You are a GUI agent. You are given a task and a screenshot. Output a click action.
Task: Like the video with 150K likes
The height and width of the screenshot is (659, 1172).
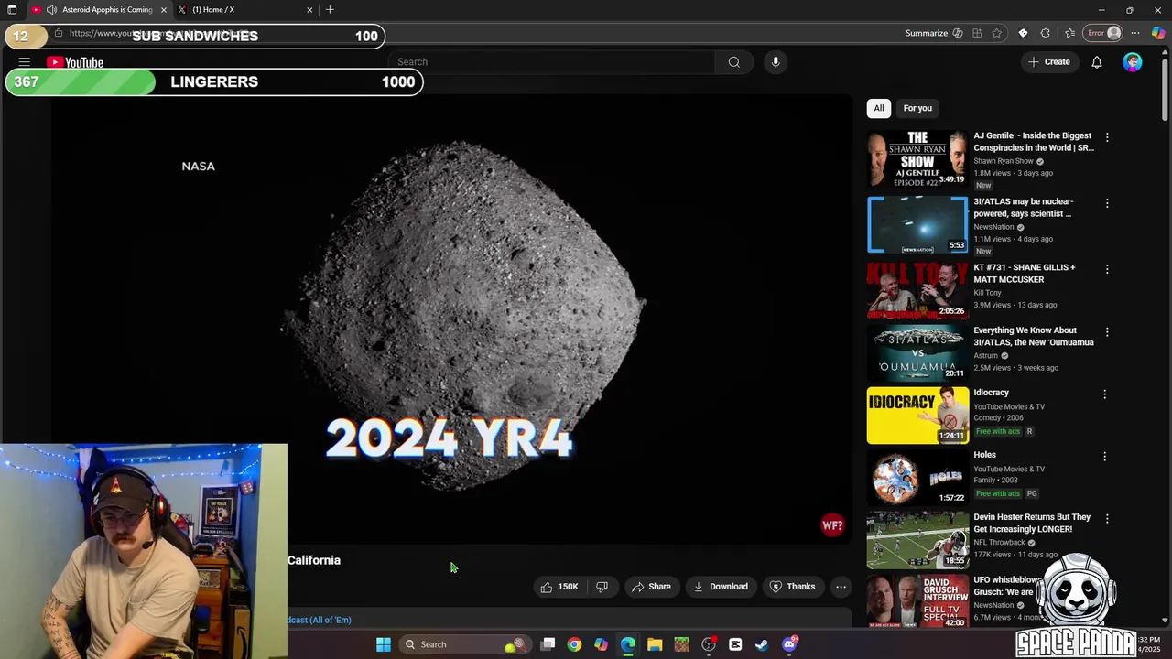pyautogui.click(x=559, y=587)
